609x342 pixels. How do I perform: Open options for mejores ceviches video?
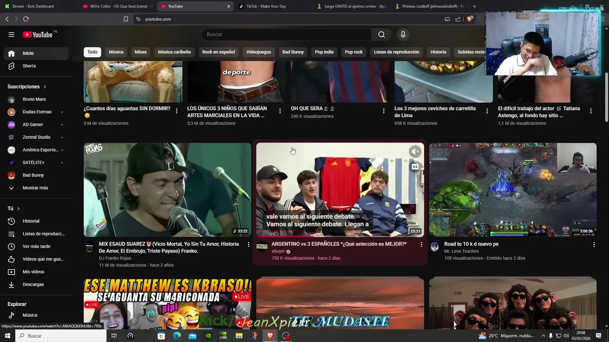coord(487,111)
